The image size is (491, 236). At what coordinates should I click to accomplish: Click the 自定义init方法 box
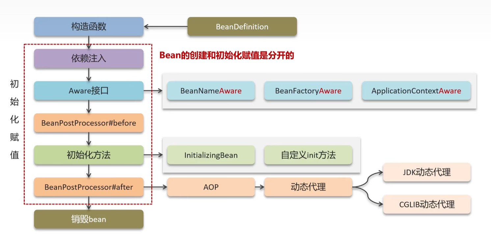pos(308,155)
